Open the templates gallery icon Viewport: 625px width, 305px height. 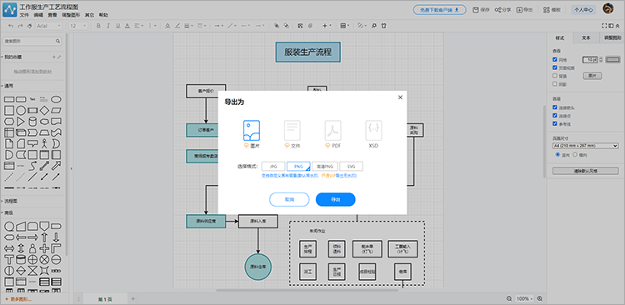(547, 9)
